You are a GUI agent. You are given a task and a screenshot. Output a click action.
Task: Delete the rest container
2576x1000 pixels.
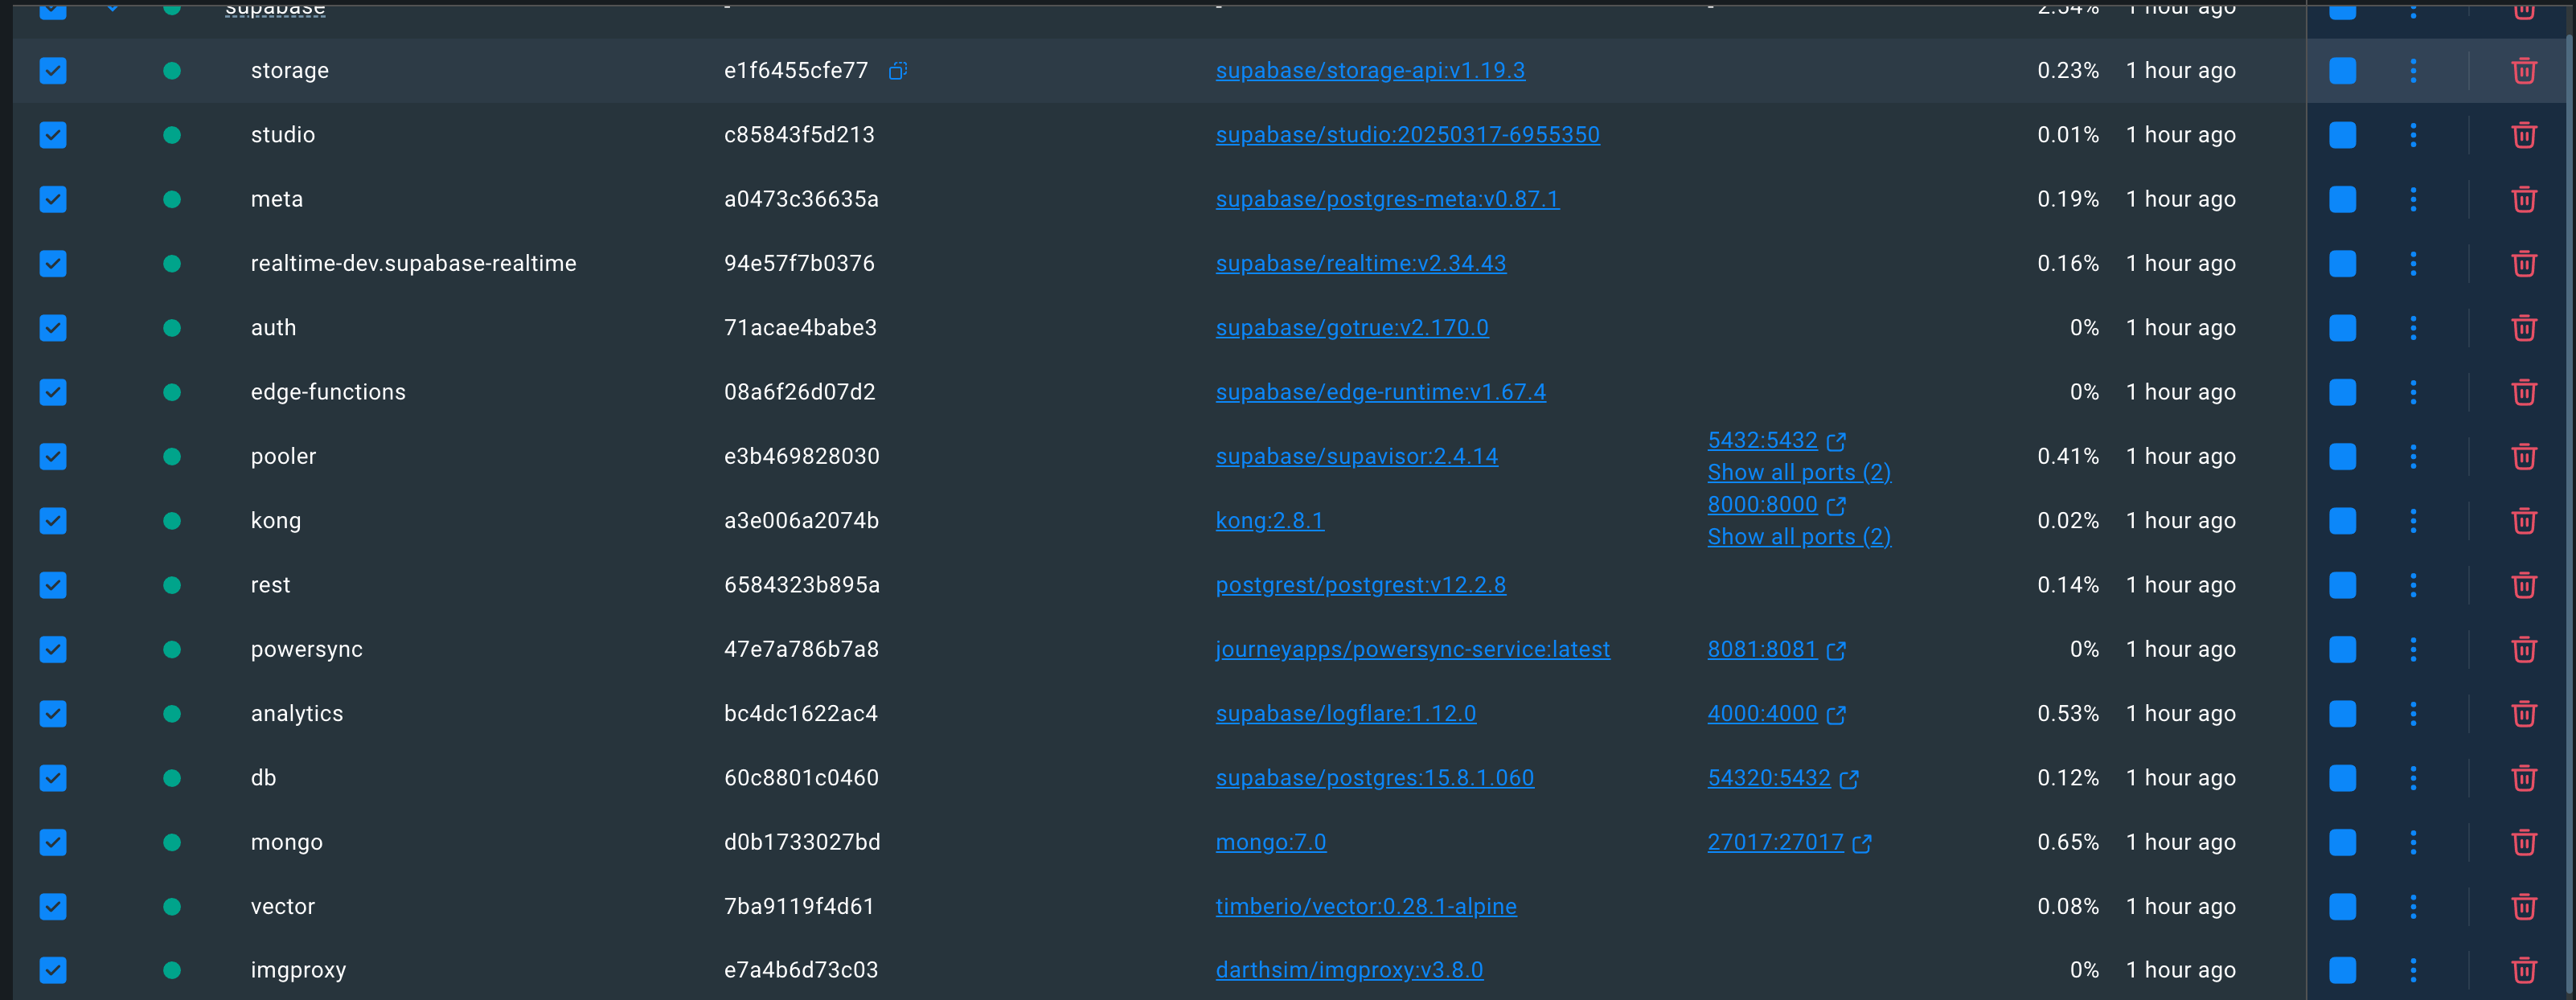click(2524, 585)
